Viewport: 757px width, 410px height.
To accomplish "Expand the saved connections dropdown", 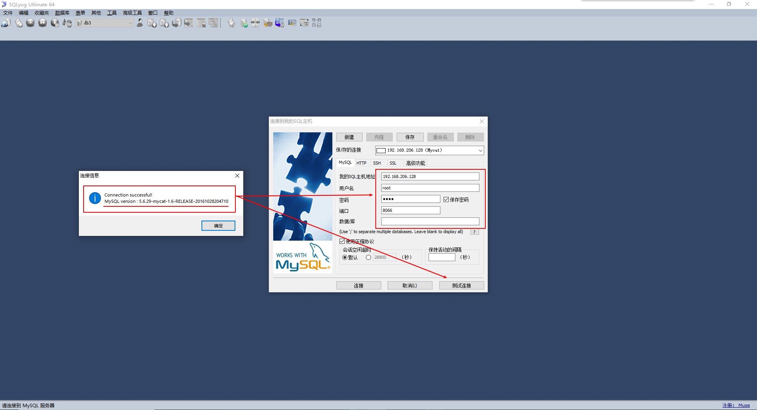I will [x=480, y=150].
